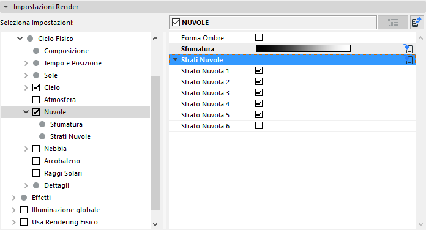Disable Strato Nuvola 2 checkbox
The height and width of the screenshot is (230, 426).
(259, 81)
